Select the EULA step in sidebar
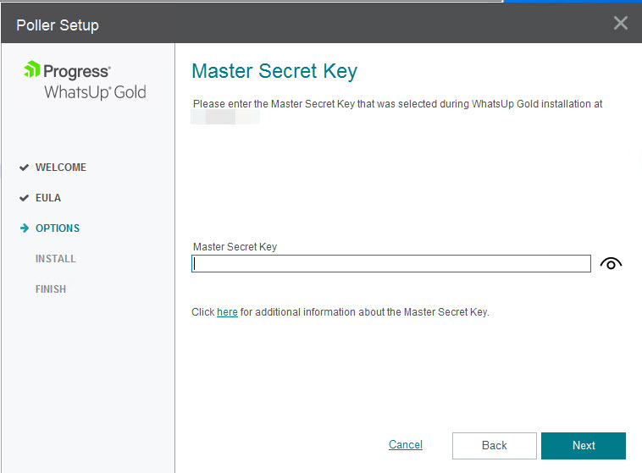Screen dimensions: 642x473 click(x=48, y=198)
